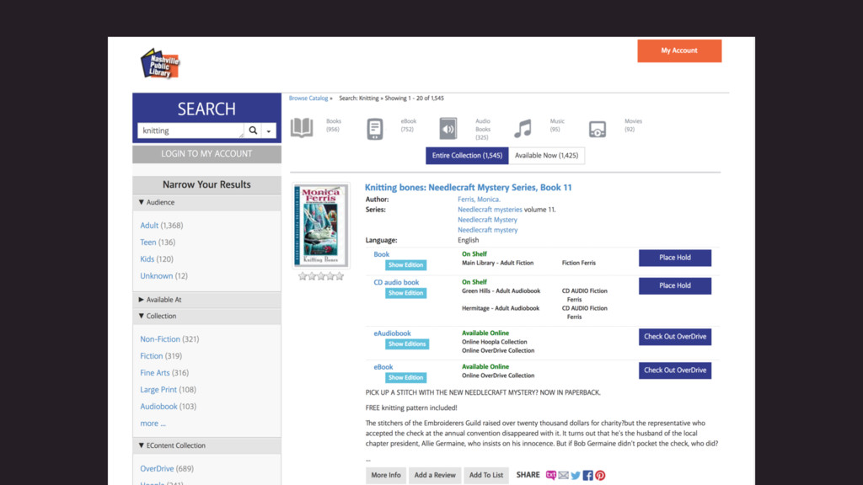Place Hold on the CD audio book
The image size is (863, 485).
(675, 286)
